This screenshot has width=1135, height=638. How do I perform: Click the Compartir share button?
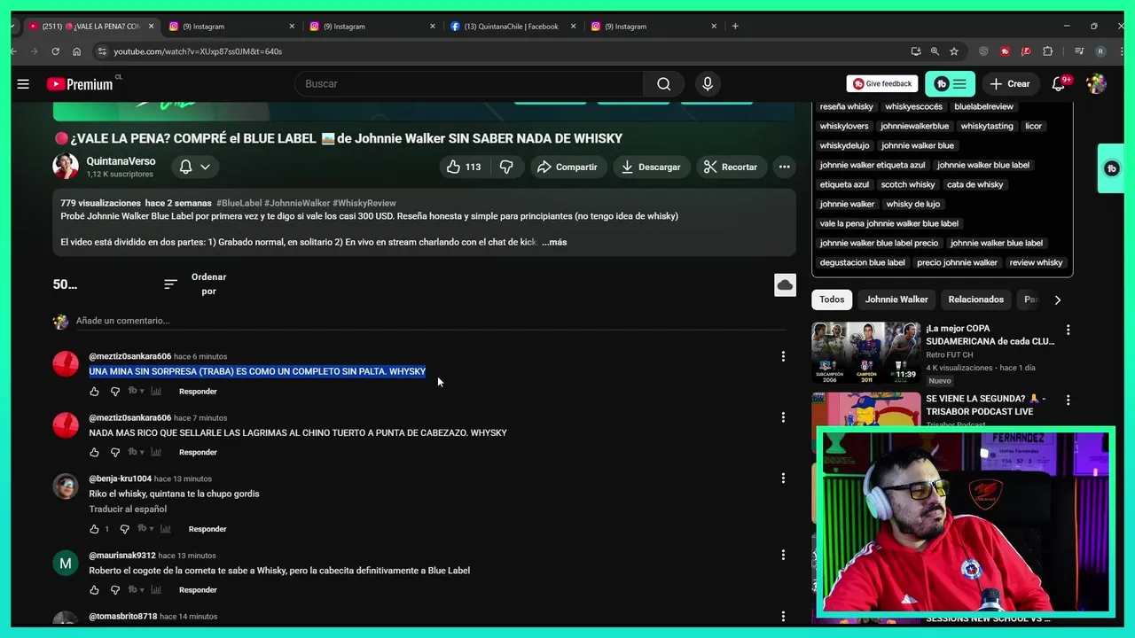point(567,167)
